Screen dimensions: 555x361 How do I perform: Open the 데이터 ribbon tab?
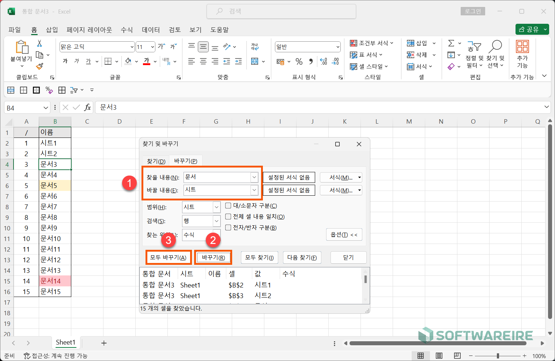point(151,30)
